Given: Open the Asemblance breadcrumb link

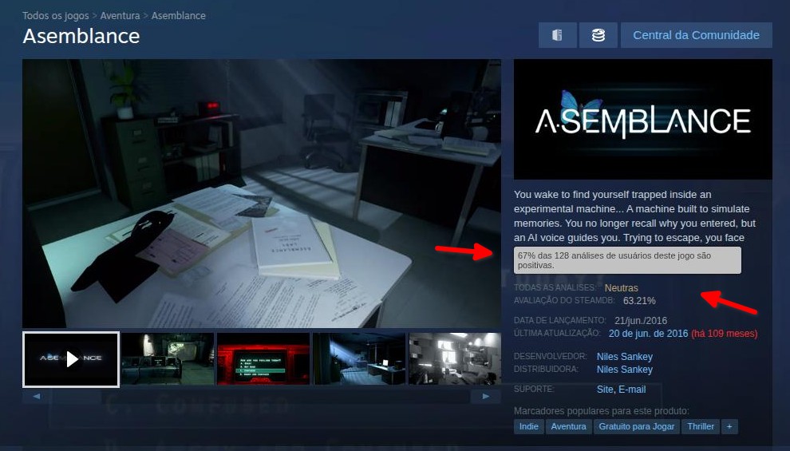Looking at the screenshot, I should (179, 16).
